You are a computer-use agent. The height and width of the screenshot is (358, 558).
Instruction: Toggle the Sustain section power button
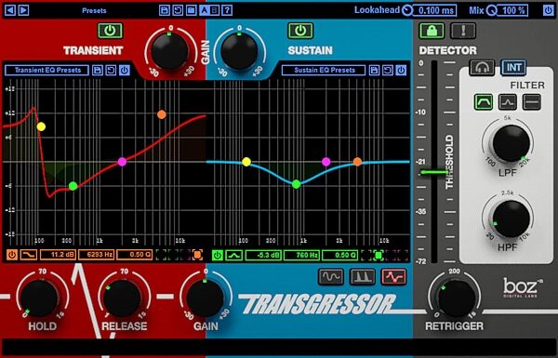tap(300, 31)
